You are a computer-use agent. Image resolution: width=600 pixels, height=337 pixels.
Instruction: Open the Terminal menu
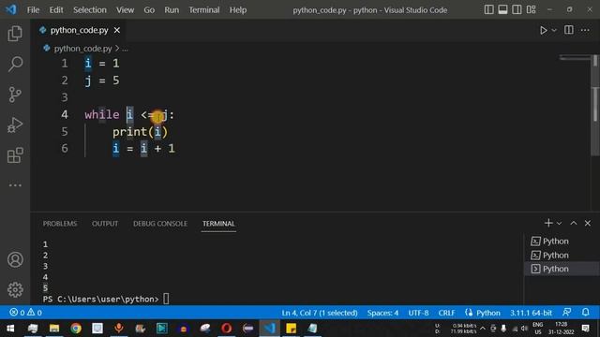pyautogui.click(x=204, y=10)
